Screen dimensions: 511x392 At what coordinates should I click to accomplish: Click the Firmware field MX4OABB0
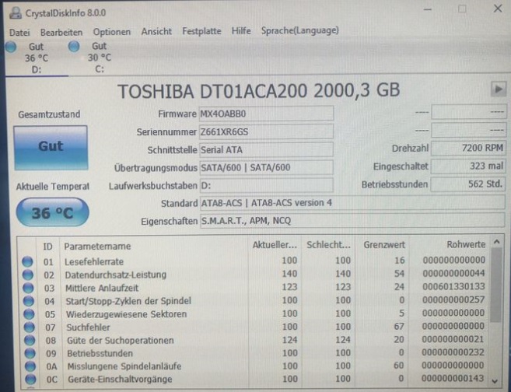coord(266,114)
